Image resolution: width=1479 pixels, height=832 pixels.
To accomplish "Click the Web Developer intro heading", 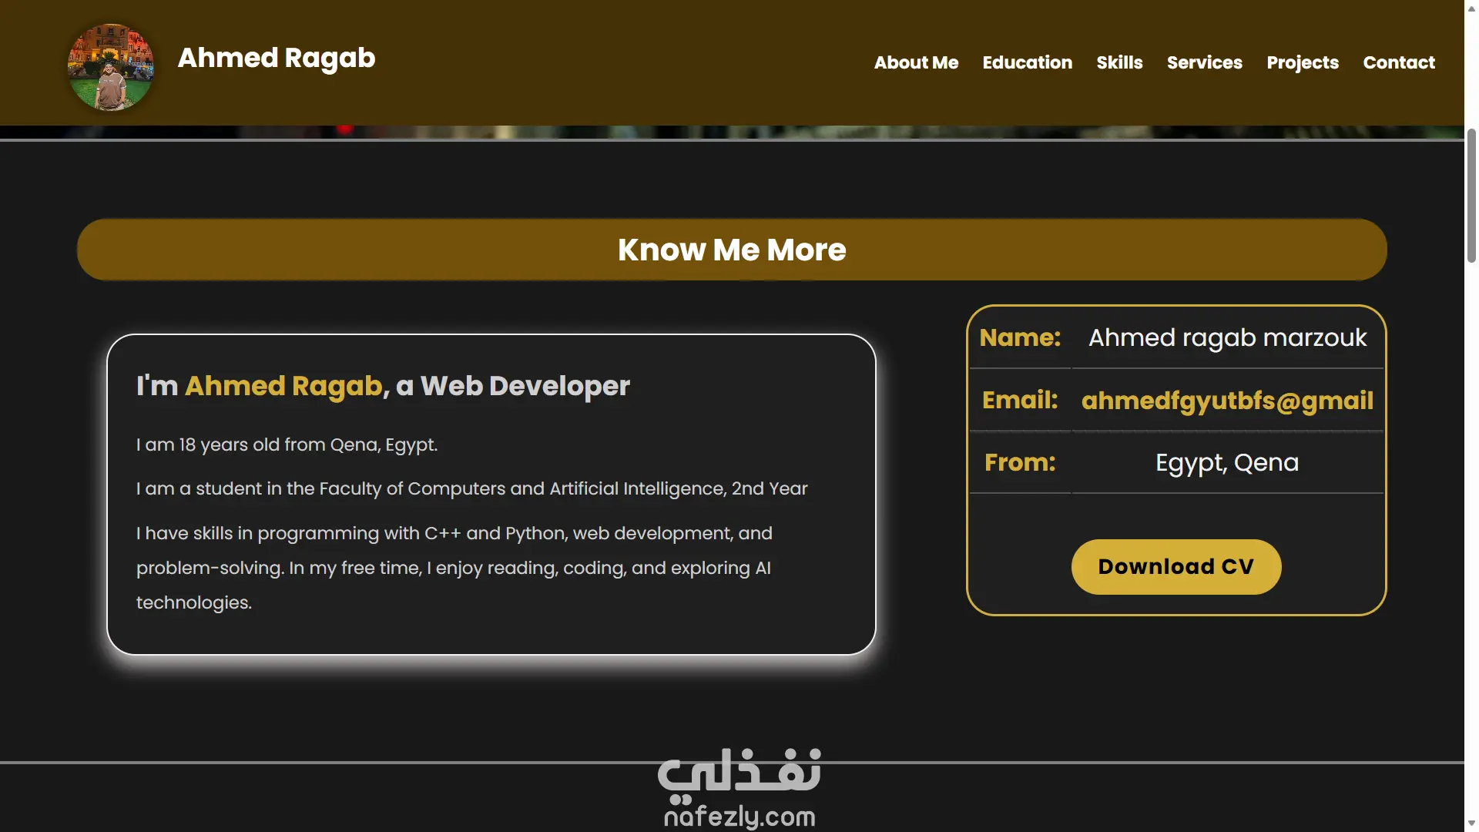I will [525, 386].
